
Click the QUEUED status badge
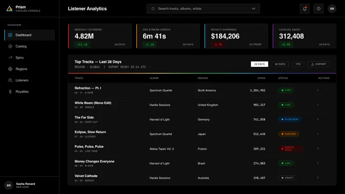[x=289, y=134]
